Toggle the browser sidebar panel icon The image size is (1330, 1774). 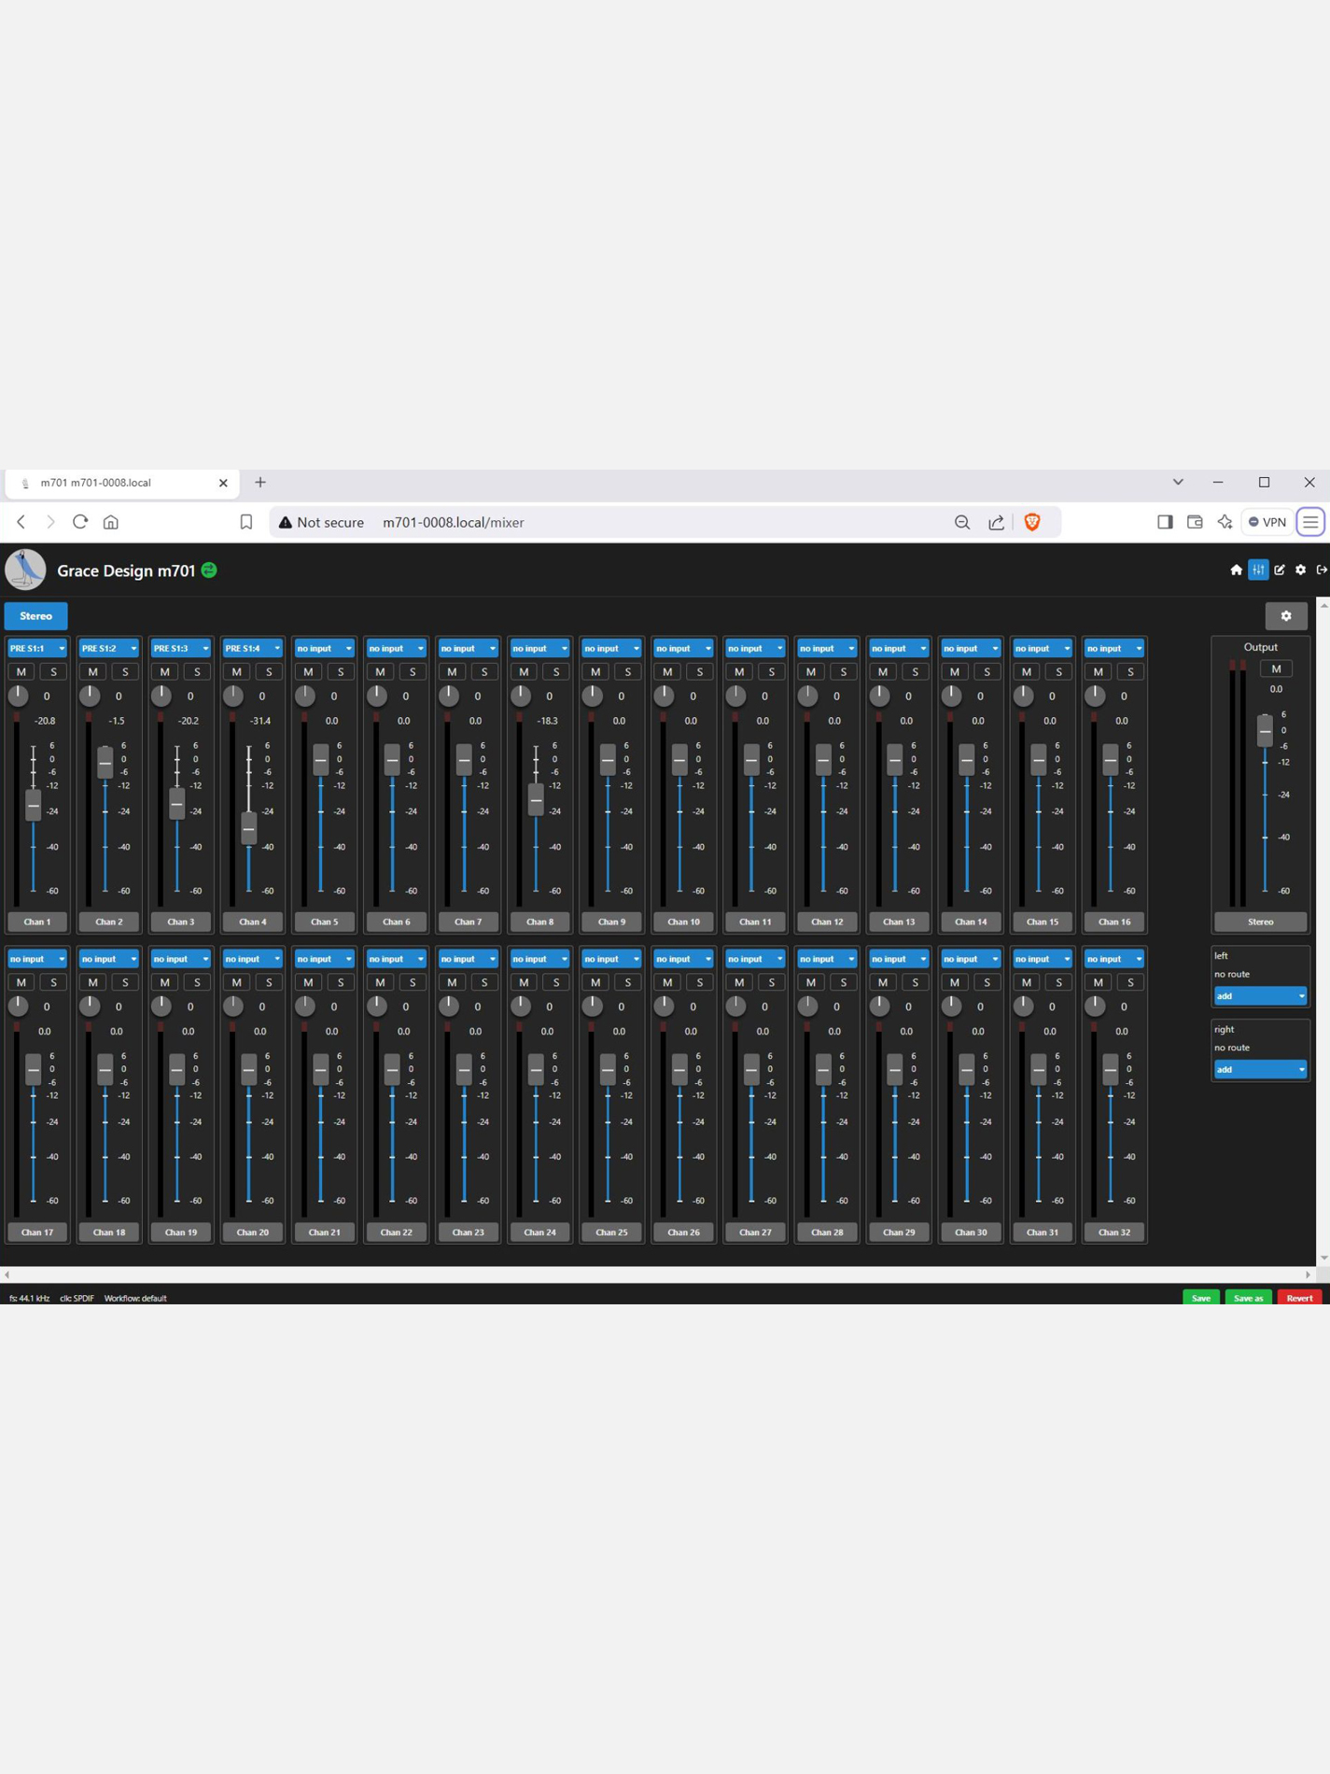pos(1165,522)
